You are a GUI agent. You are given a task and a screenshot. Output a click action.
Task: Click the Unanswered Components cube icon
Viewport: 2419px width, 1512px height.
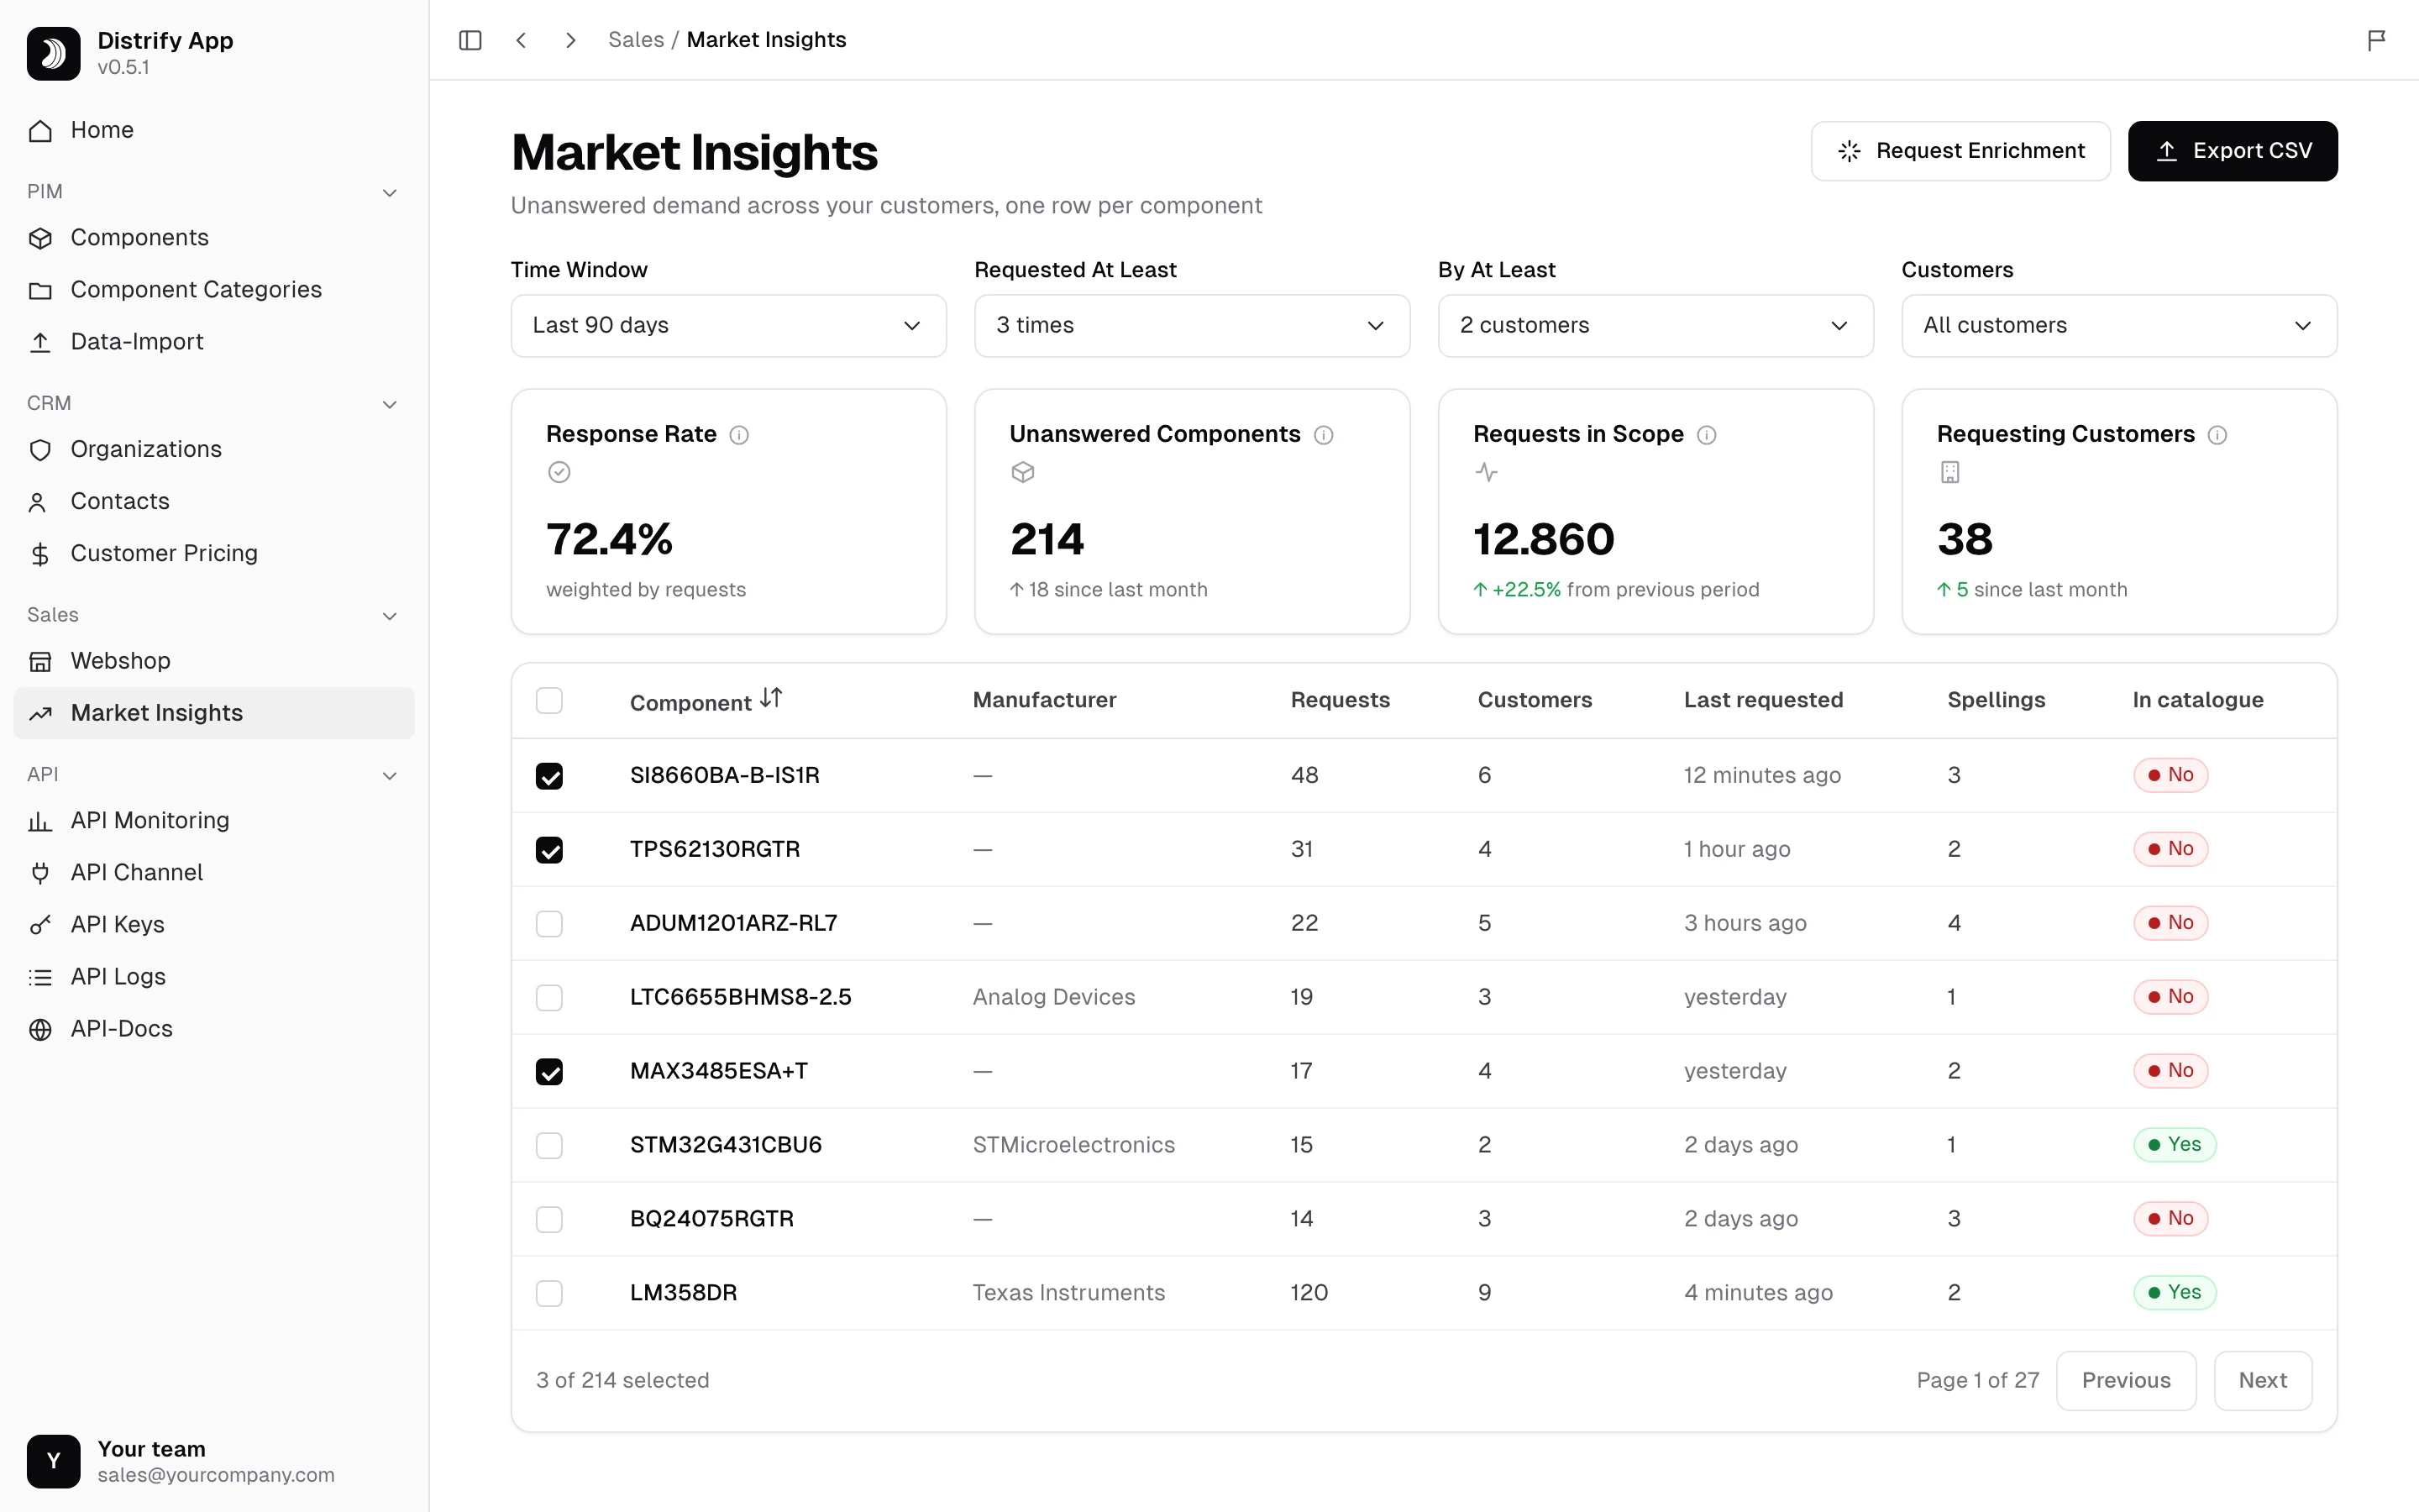click(x=1022, y=472)
